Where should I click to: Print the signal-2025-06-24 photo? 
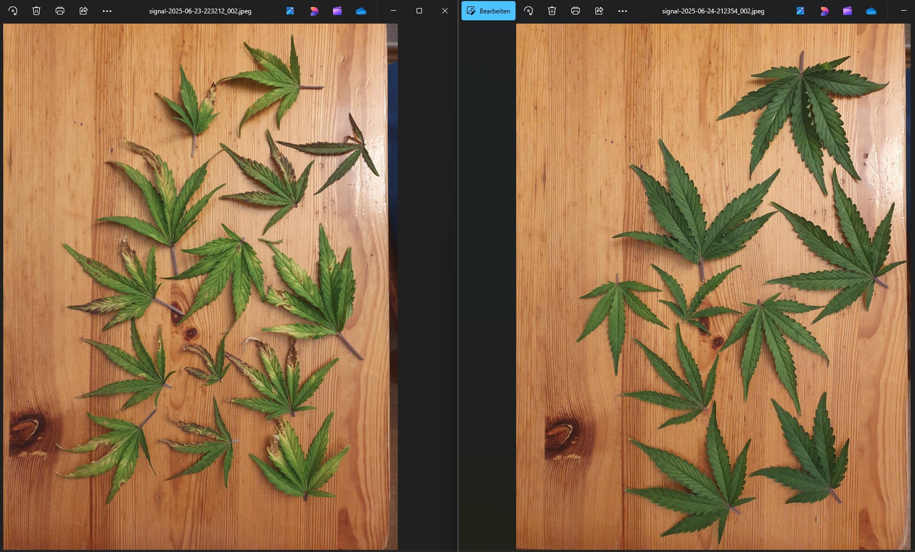pyautogui.click(x=576, y=11)
